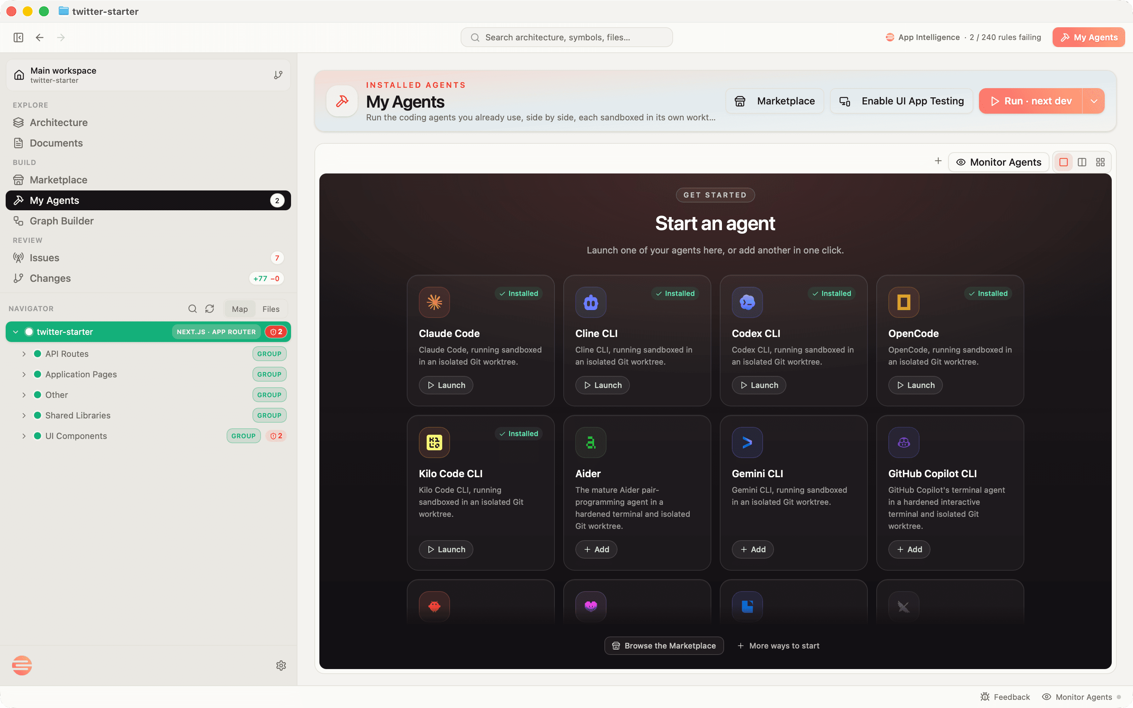Click the OpenCode square icon

[904, 302]
